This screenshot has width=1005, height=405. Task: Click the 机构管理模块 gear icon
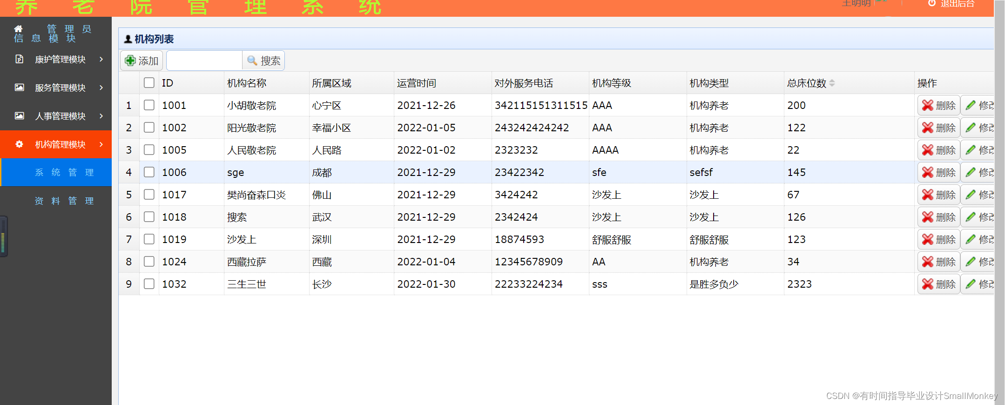coord(19,144)
